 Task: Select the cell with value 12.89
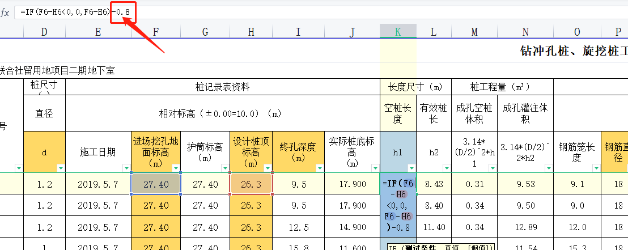525,227
